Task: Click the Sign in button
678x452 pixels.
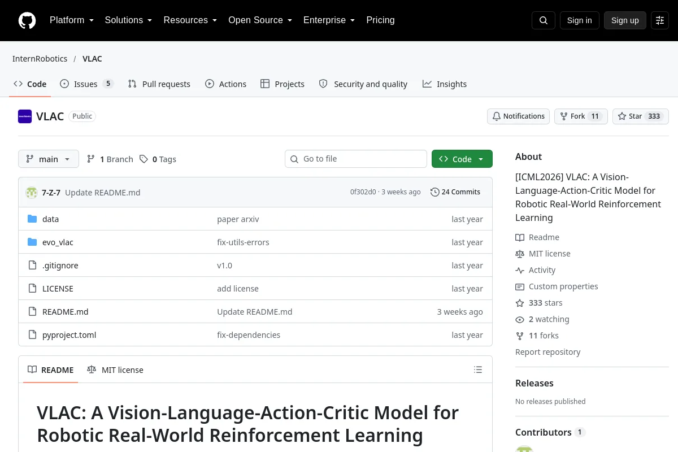Action: [x=580, y=20]
